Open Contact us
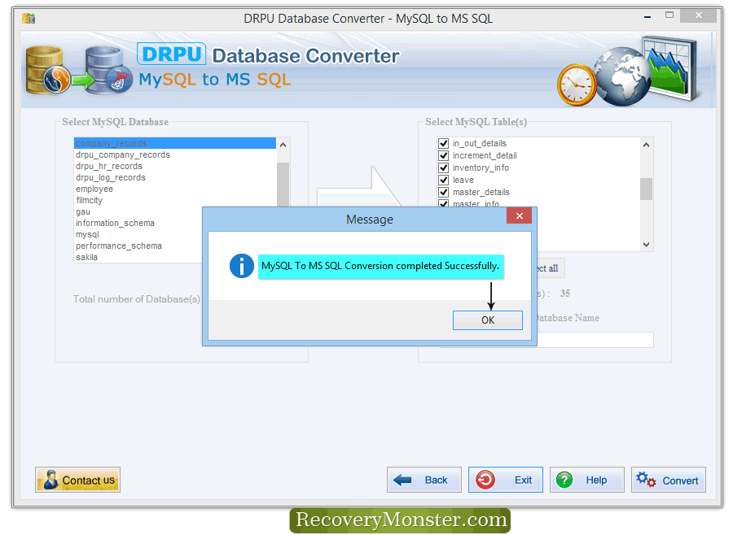 click(x=77, y=480)
